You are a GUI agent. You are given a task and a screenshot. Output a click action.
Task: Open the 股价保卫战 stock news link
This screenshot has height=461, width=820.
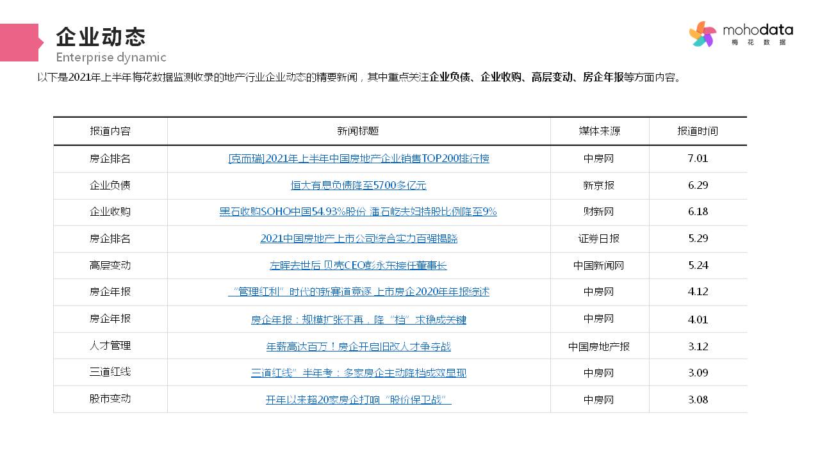click(359, 399)
